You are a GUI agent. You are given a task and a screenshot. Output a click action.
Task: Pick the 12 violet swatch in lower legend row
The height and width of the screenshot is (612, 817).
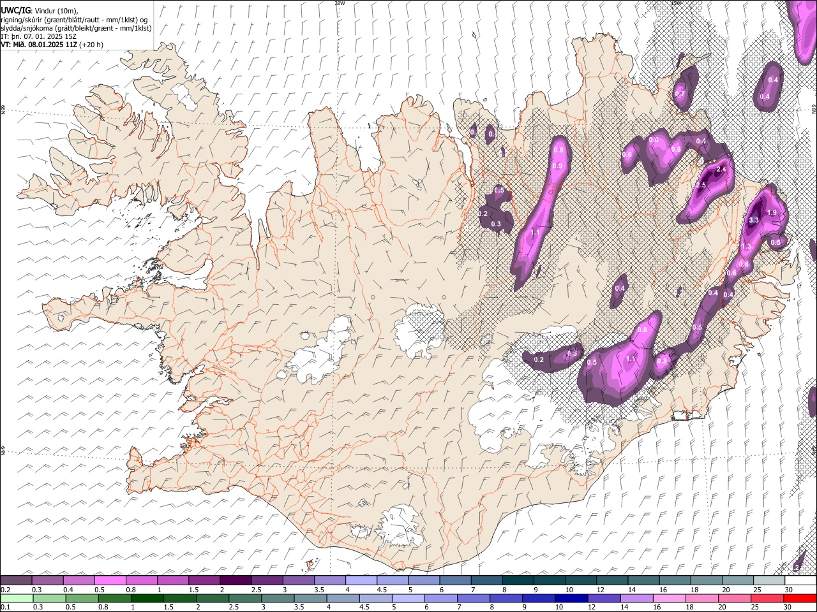pos(603,598)
